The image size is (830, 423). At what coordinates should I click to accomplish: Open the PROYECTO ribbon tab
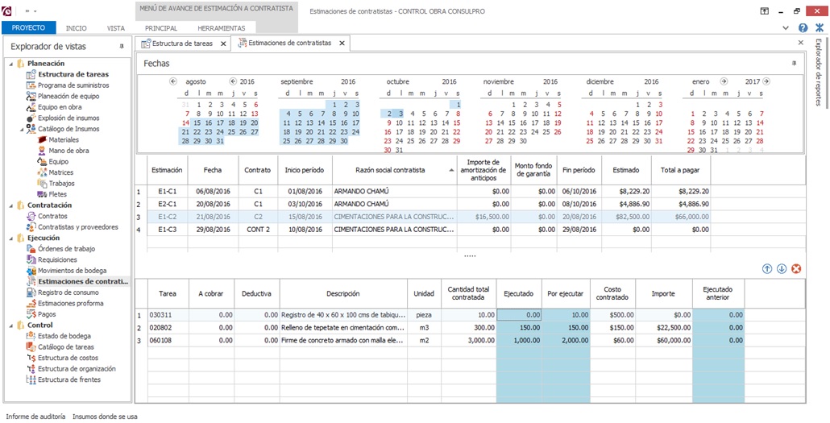pos(28,28)
